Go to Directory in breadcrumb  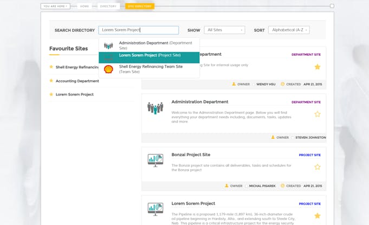pos(108,6)
